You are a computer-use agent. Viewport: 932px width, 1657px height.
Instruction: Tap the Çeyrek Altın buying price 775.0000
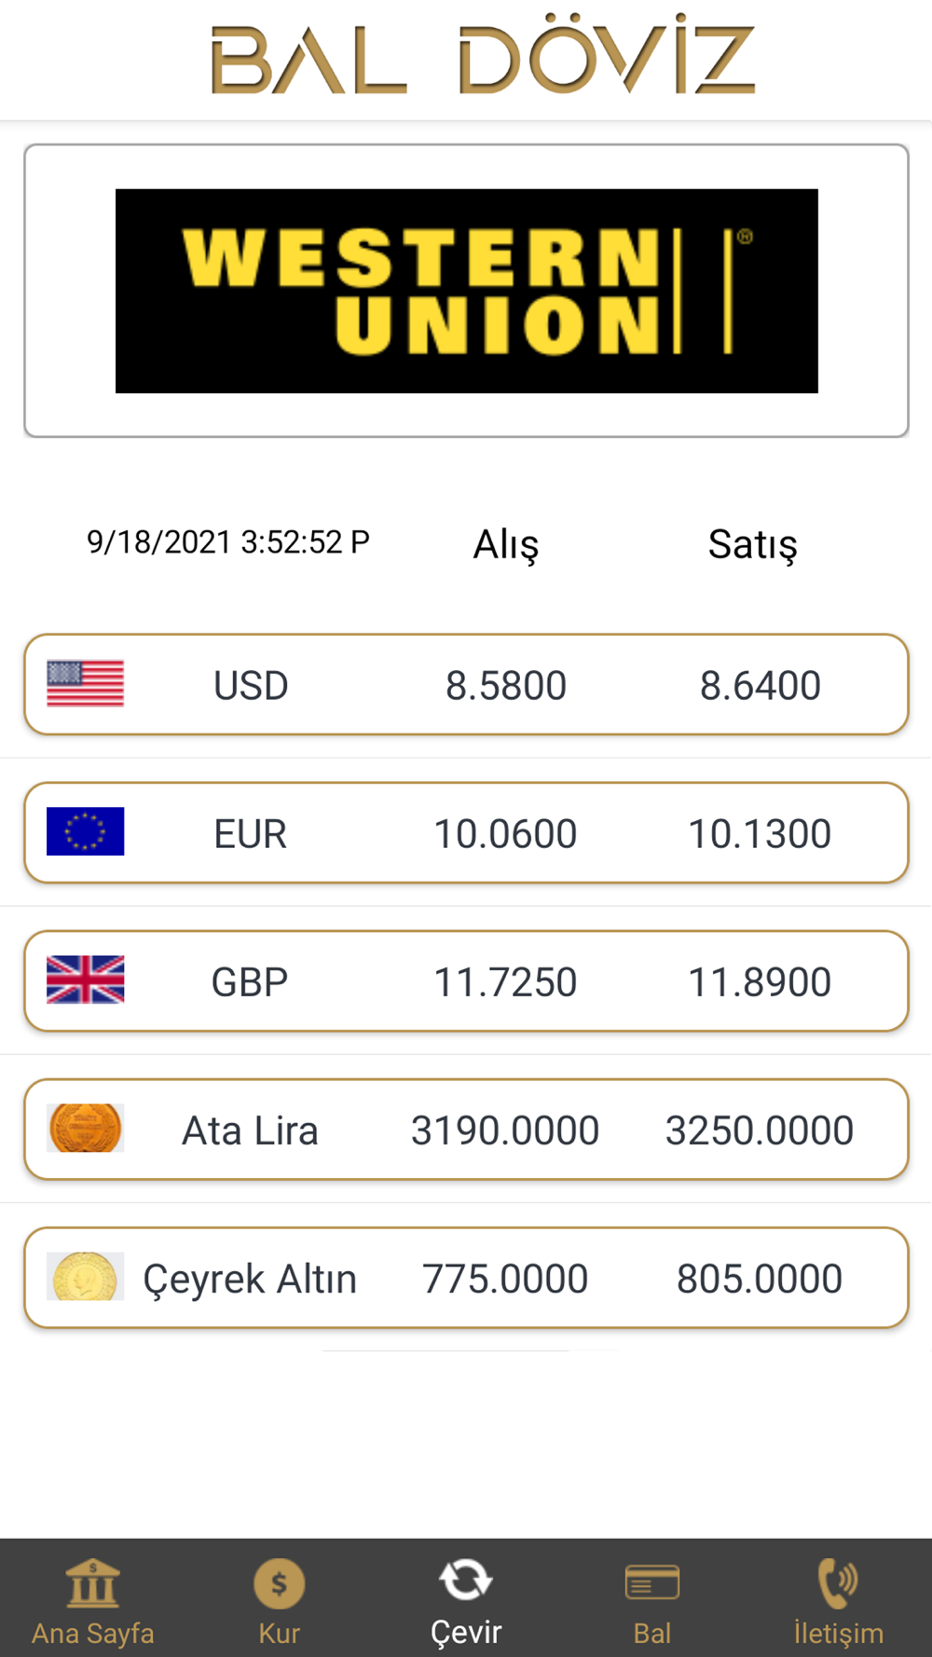[x=505, y=1279]
